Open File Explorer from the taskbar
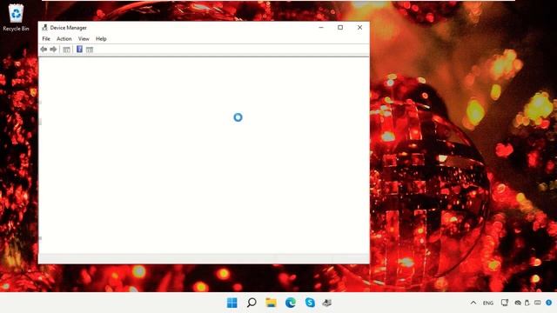This screenshot has height=313, width=557. tap(271, 303)
